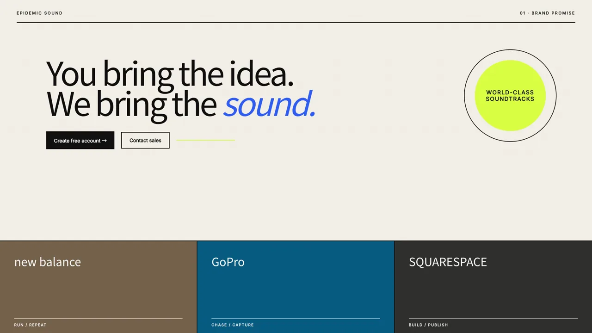The image size is (592, 333).
Task: Open the new balance brand card
Action: 98,287
